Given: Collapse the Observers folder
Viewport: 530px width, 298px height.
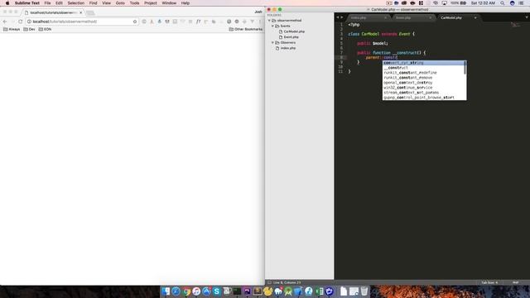Looking at the screenshot, I should (x=272, y=42).
